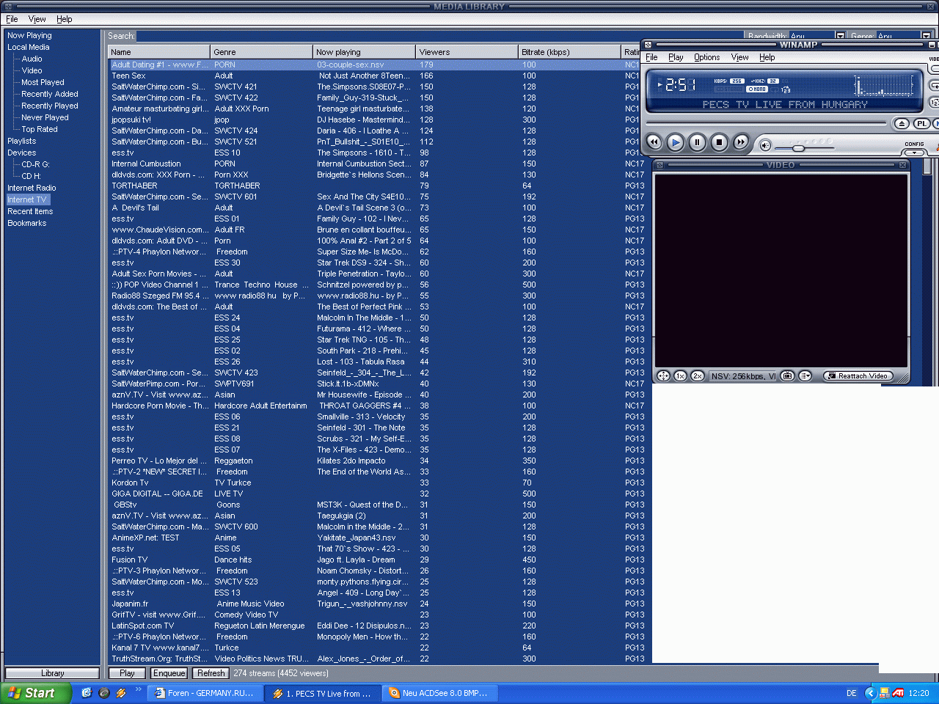This screenshot has height=704, width=939.
Task: Click the TV mode icon in video window
Action: click(x=787, y=376)
